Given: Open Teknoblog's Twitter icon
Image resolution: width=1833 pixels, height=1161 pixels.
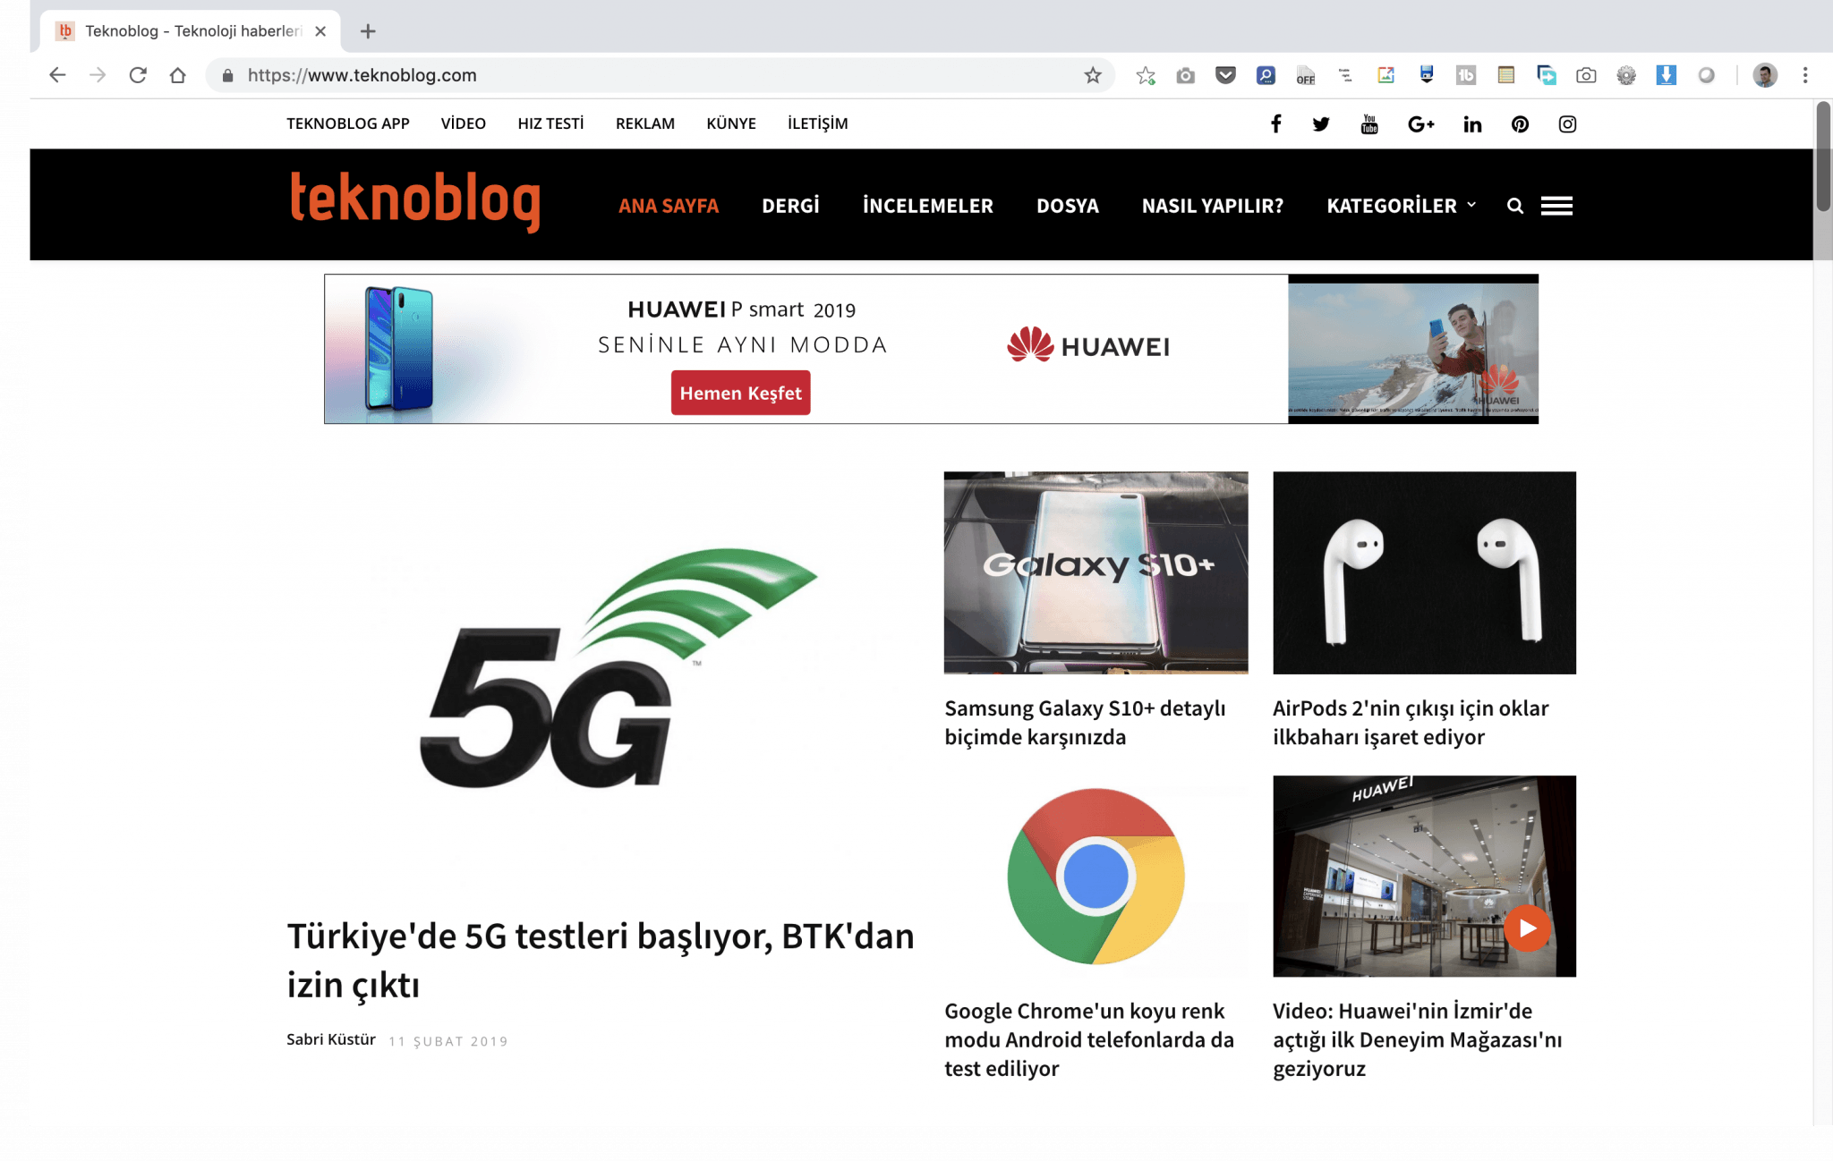Looking at the screenshot, I should [x=1321, y=124].
